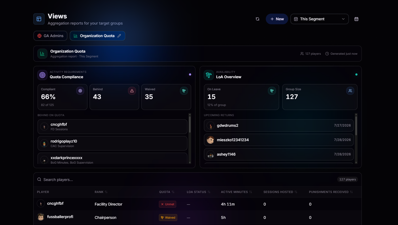
Task: Sort table by Quota column
Action: (x=167, y=192)
